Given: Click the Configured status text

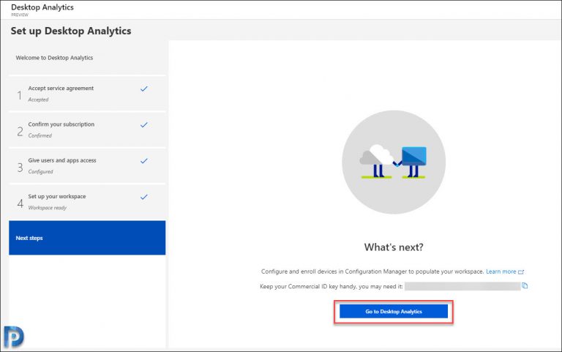Looking at the screenshot, I should point(40,171).
